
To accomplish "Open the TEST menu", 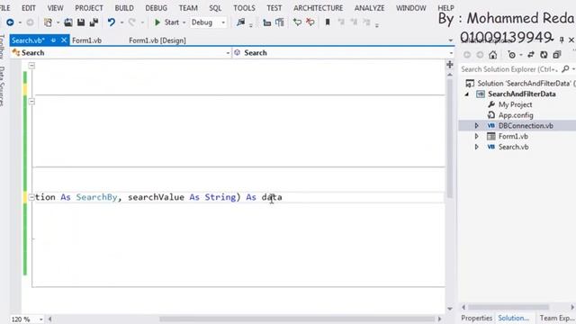I will click(274, 8).
